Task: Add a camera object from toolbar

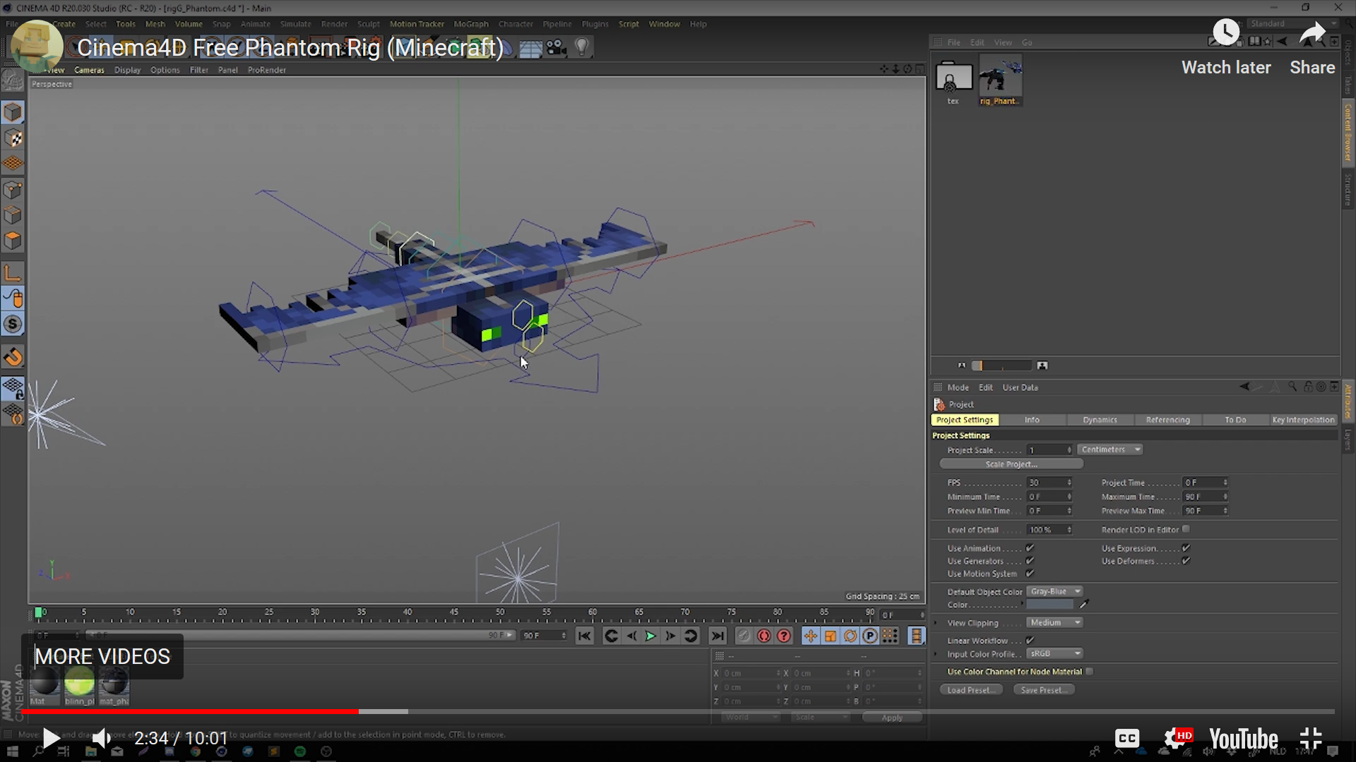Action: (557, 47)
